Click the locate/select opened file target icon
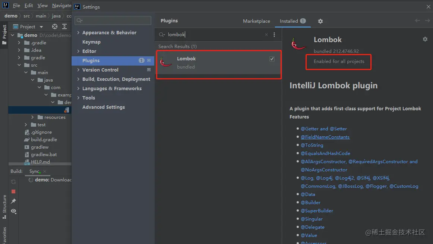433x244 pixels. (x=55, y=26)
